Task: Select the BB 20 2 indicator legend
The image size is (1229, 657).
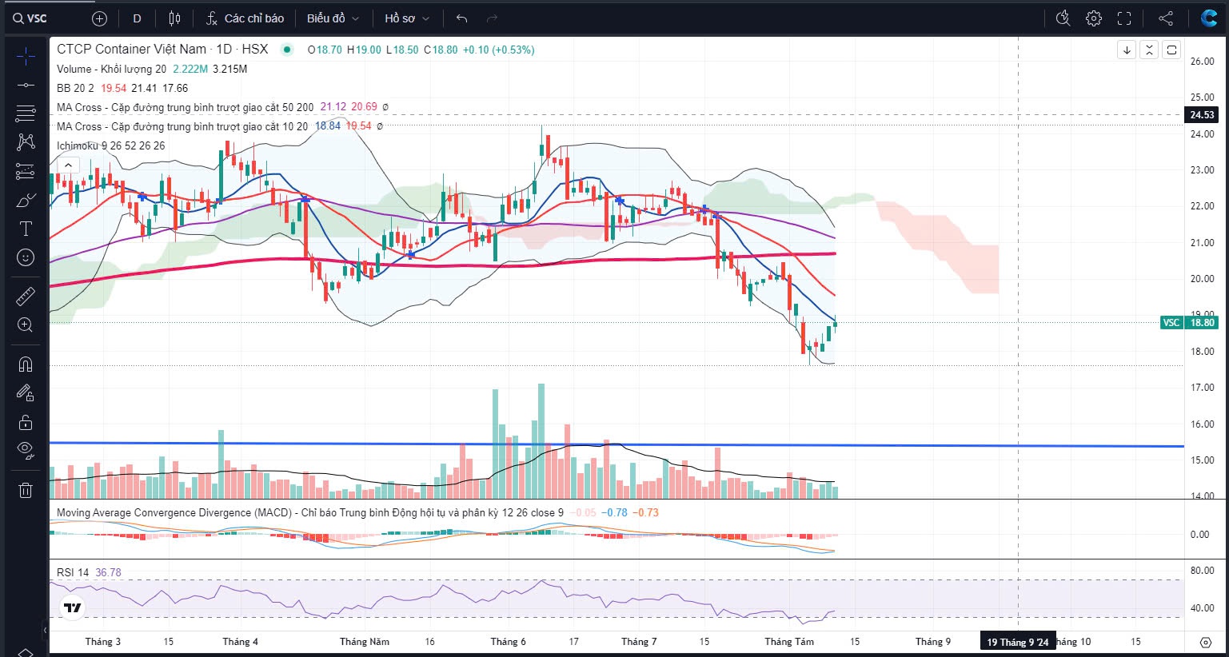Action: pos(75,88)
